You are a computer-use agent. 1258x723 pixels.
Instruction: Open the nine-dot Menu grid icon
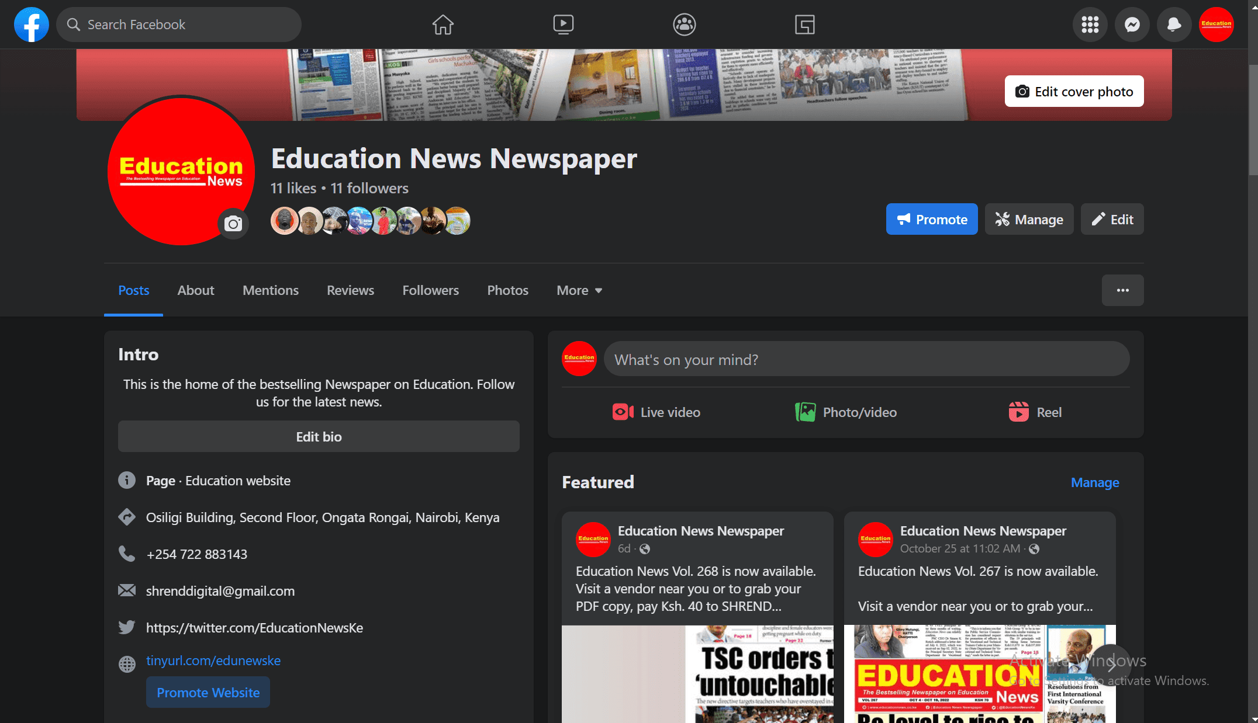[1090, 25]
